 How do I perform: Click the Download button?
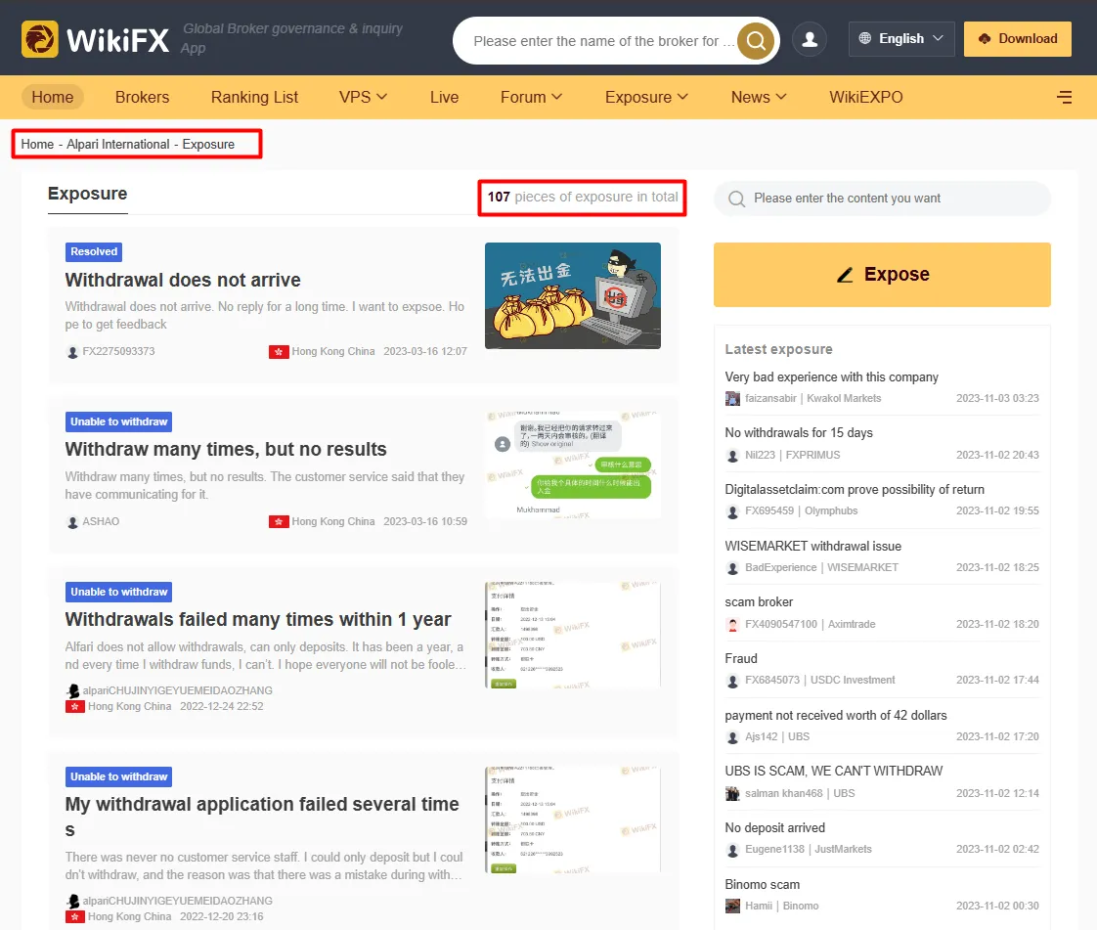coord(1017,38)
